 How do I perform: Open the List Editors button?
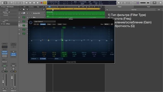pos(152,3)
